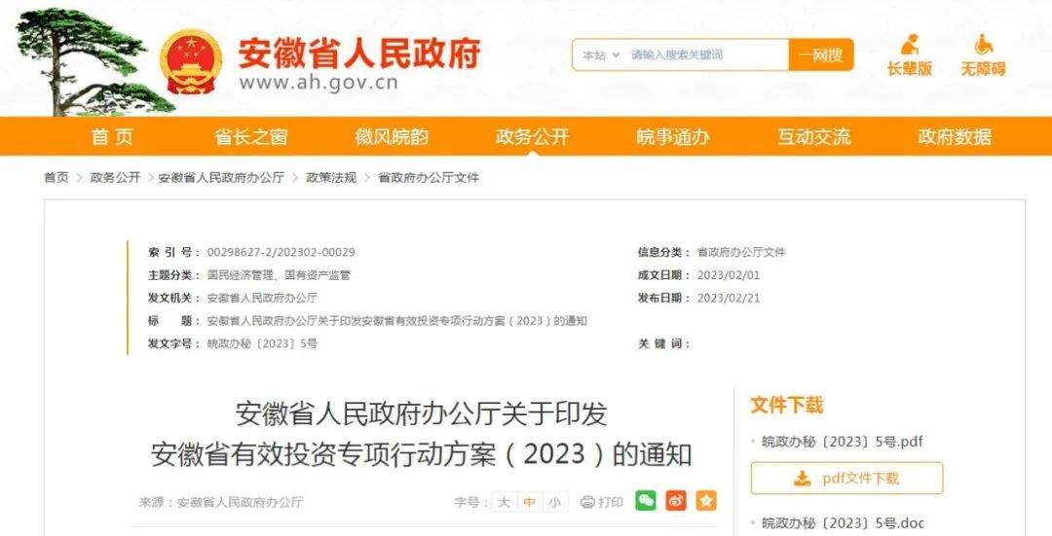Set font size to 中
This screenshot has height=536, width=1052.
529,502
